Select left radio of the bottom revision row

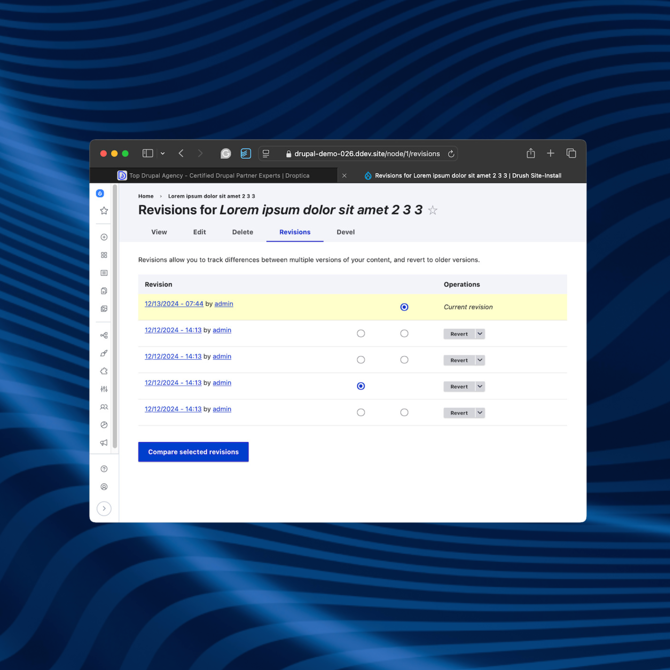[361, 412]
